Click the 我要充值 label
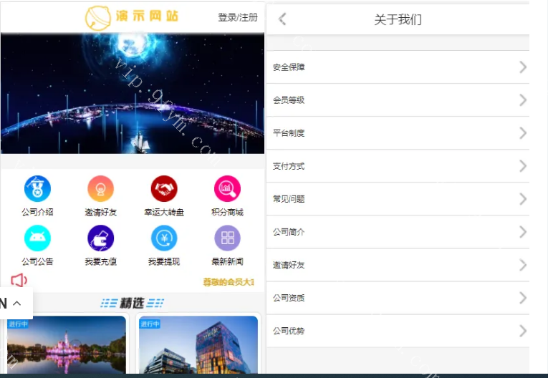The image size is (548, 378). [x=101, y=262]
